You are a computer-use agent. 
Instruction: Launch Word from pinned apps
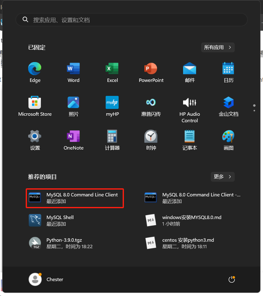(73, 72)
